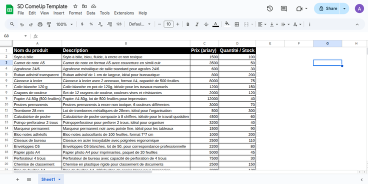Open version history clock icon

click(x=269, y=8)
